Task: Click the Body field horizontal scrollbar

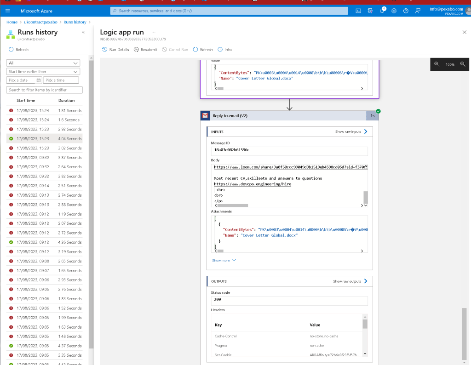Action: point(233,205)
